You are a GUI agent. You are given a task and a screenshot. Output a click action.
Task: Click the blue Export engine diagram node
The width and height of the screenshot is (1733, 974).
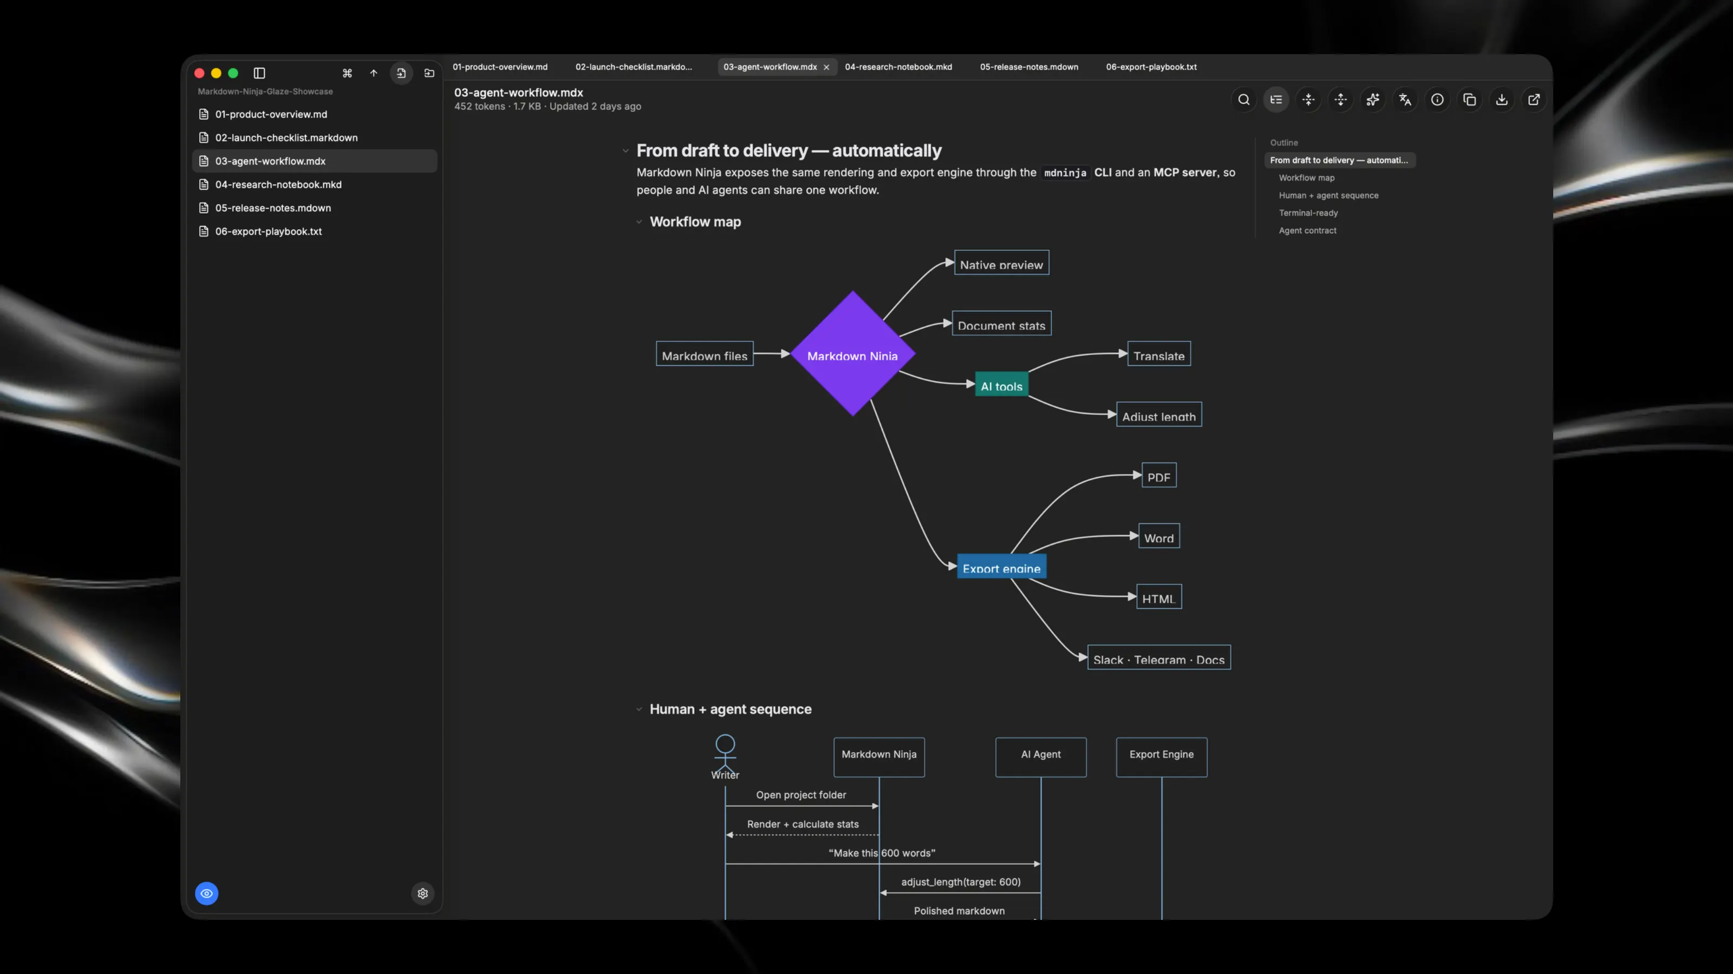coord(1001,567)
